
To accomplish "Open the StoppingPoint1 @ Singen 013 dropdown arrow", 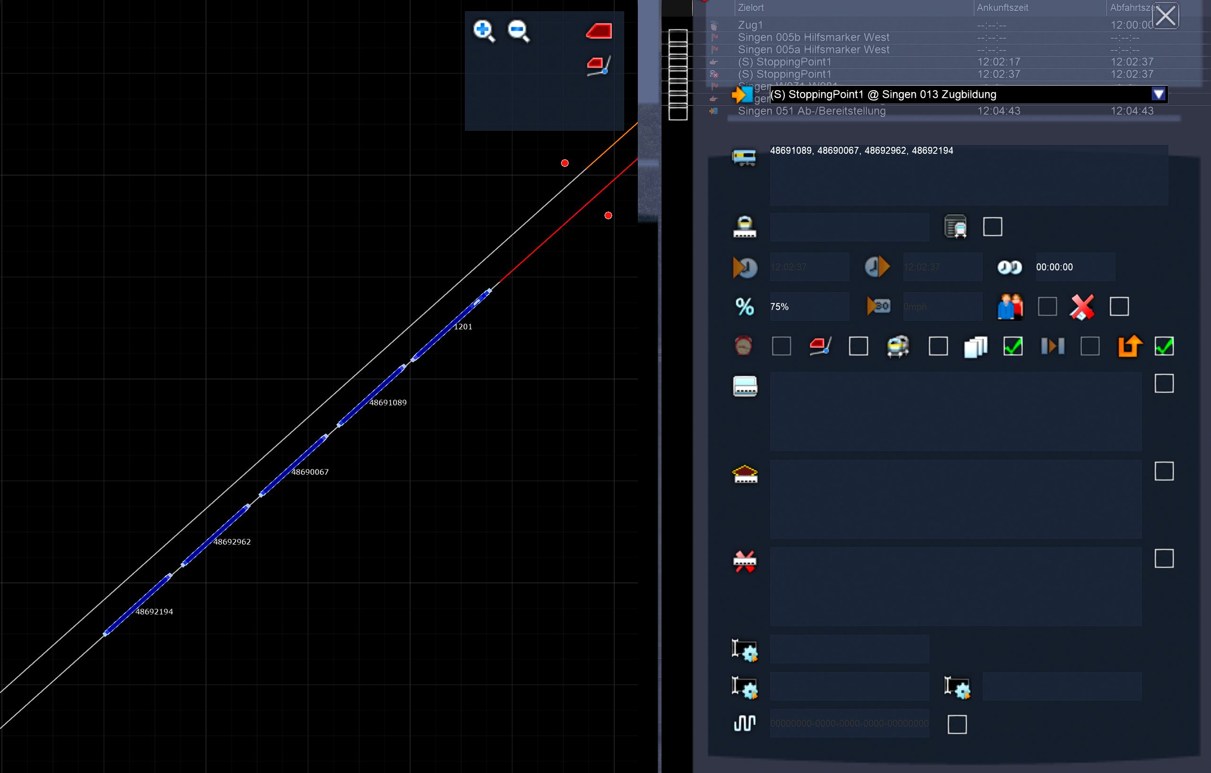I will pos(1158,94).
